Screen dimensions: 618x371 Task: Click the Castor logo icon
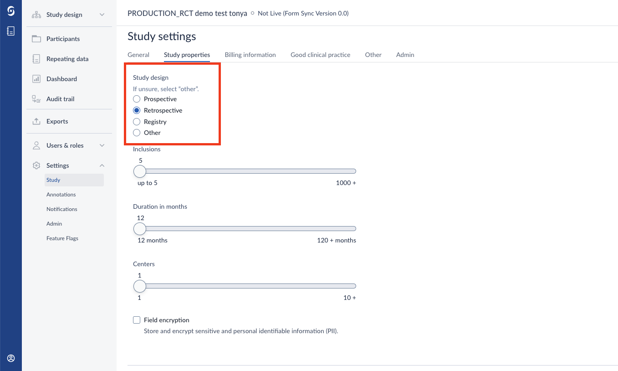pos(11,11)
